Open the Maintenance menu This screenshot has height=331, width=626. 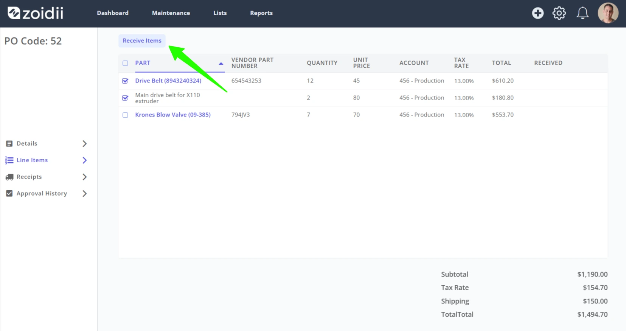171,13
